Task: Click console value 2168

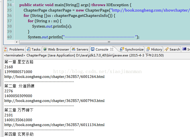Action: pyautogui.click(x=9, y=67)
